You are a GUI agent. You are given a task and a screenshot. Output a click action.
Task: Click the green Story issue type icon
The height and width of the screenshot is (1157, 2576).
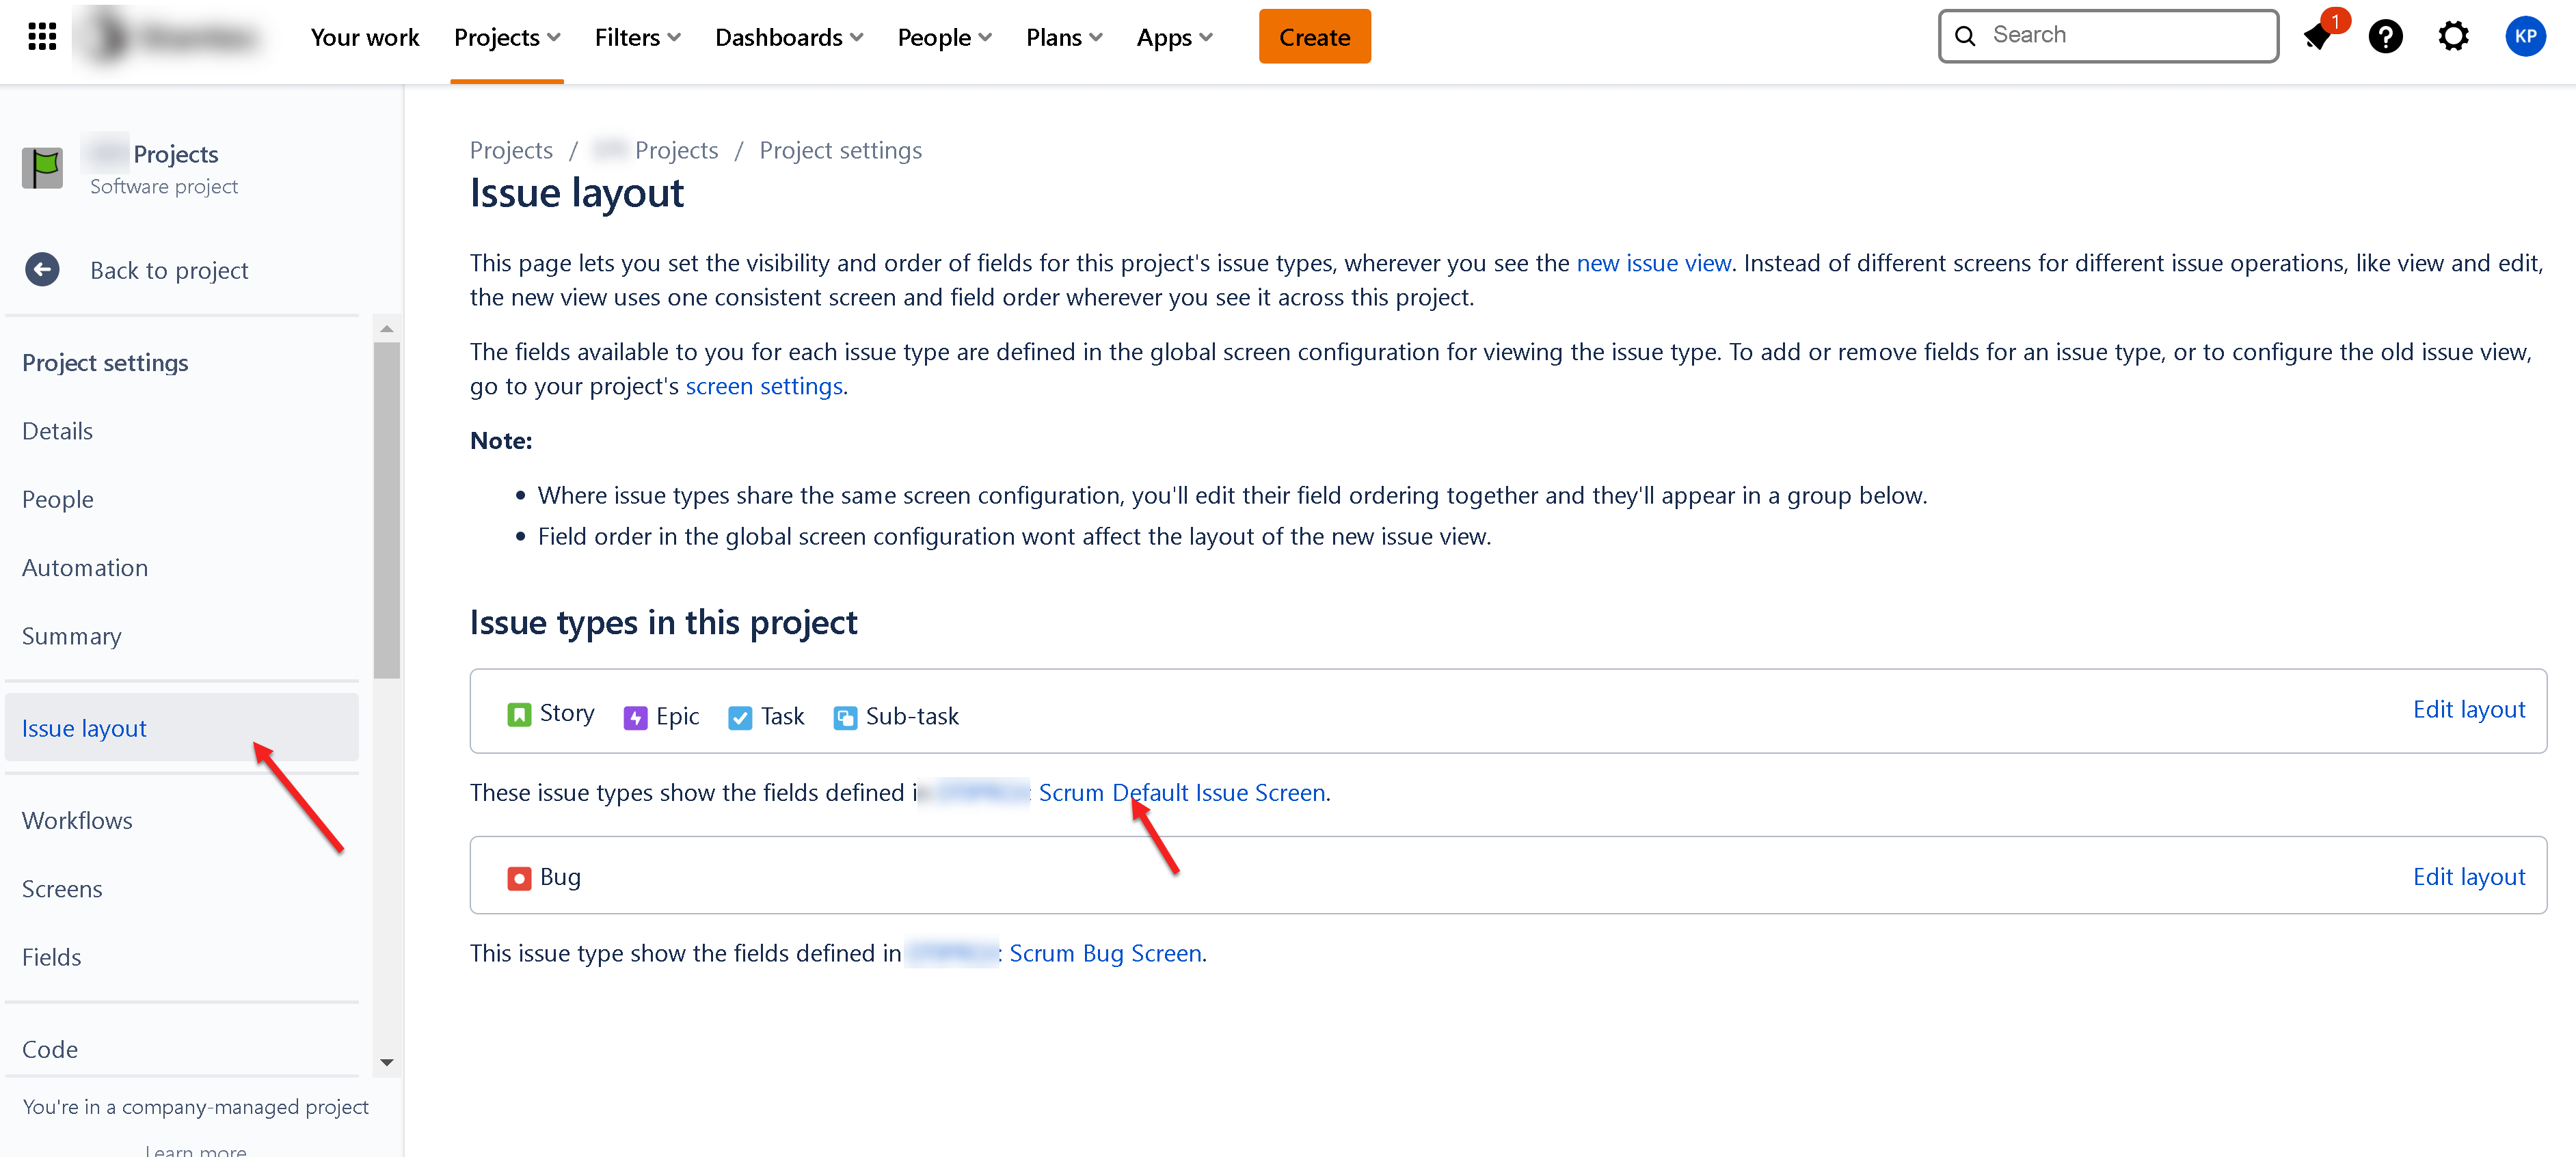[x=519, y=714]
